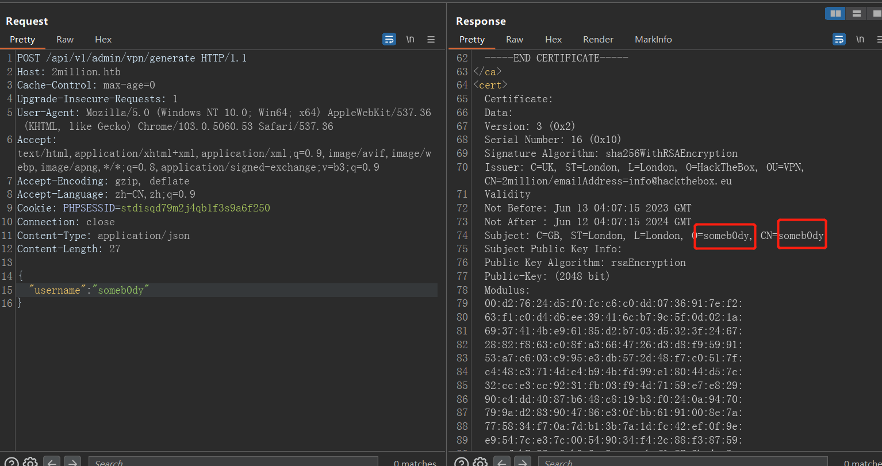Click the <cert> opening tag

(x=490, y=85)
